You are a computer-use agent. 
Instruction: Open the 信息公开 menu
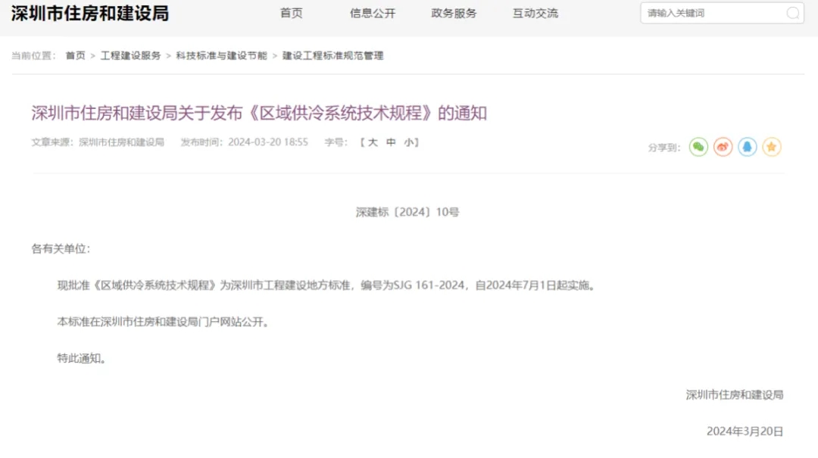point(373,13)
